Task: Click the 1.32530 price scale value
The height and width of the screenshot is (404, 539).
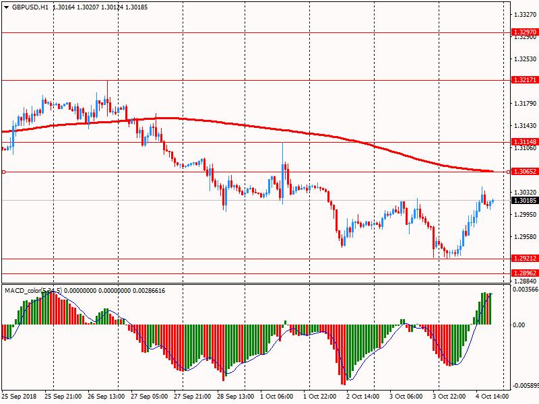Action: coord(525,59)
